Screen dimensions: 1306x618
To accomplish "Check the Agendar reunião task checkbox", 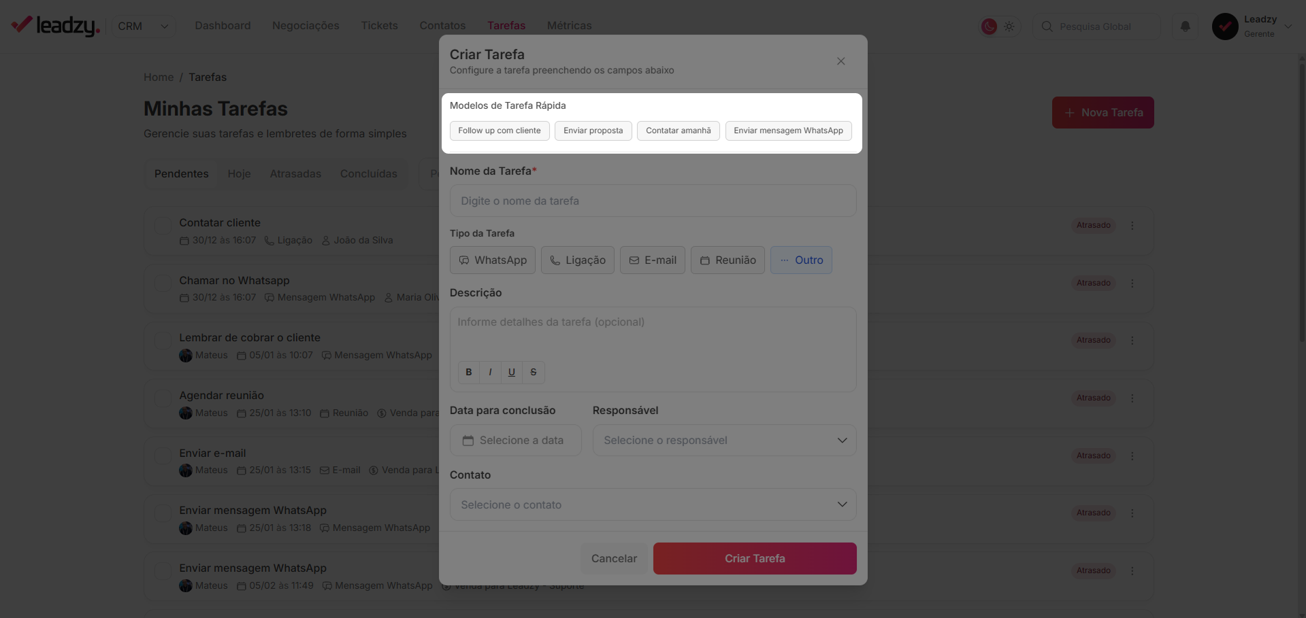I will [x=163, y=398].
